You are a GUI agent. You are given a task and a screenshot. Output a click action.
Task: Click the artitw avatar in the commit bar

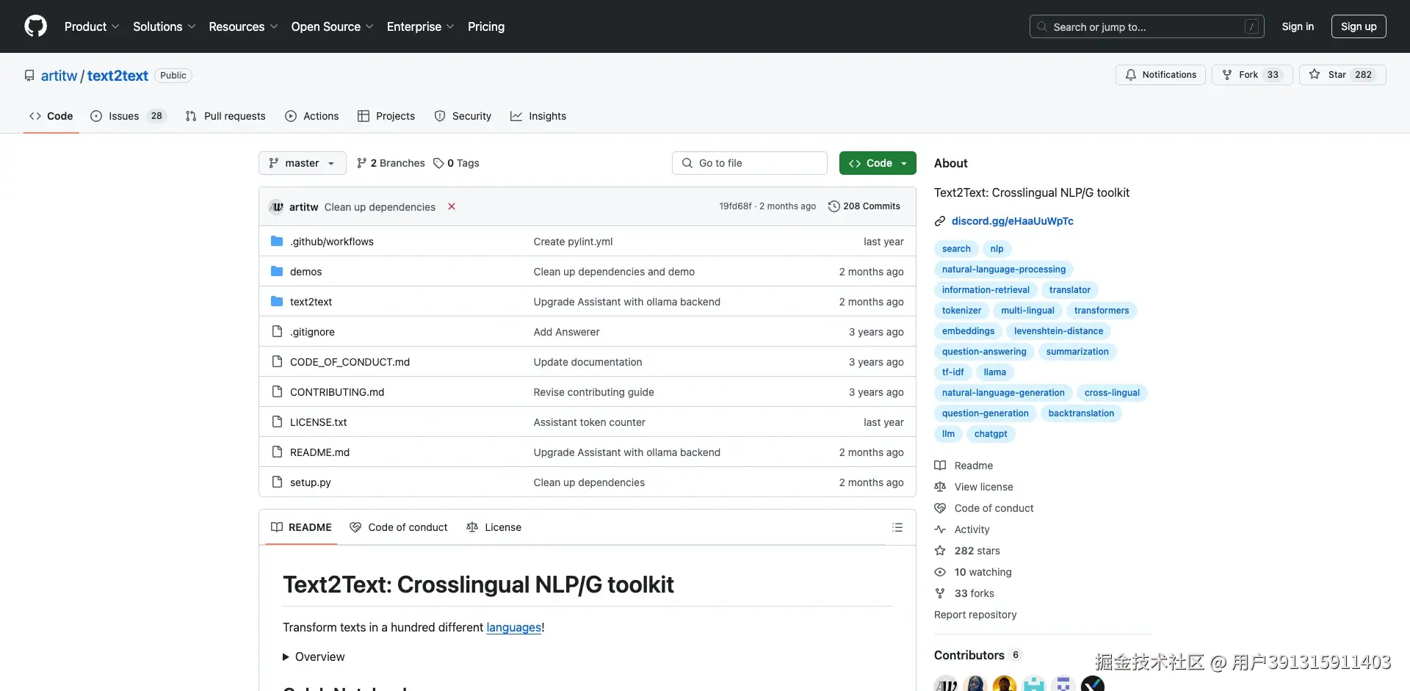[277, 206]
